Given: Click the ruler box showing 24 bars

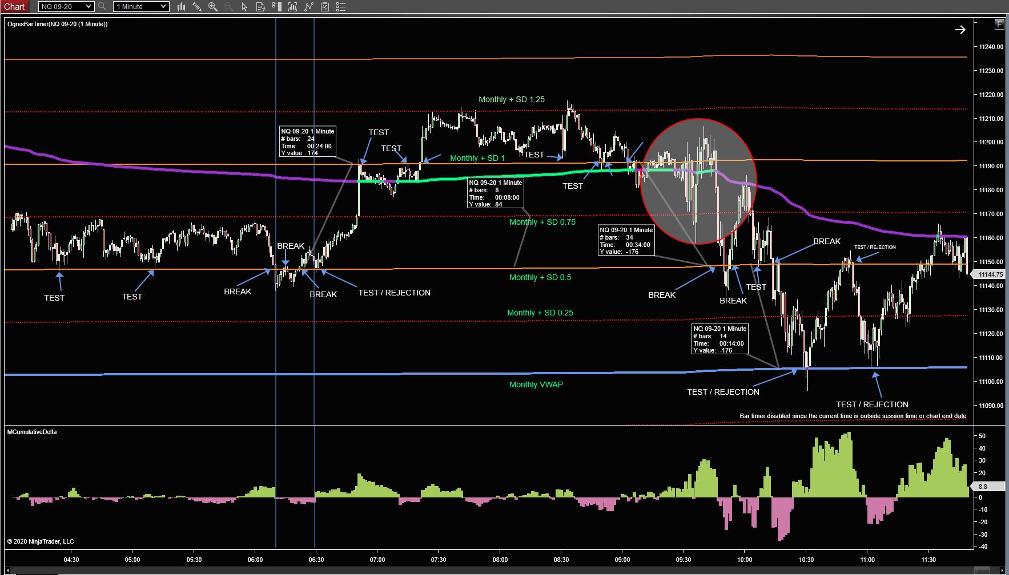Looking at the screenshot, I should point(307,141).
